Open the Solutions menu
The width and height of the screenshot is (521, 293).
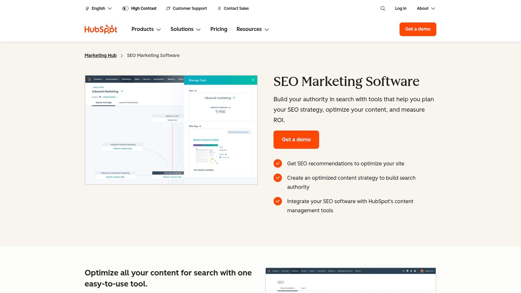(x=186, y=29)
